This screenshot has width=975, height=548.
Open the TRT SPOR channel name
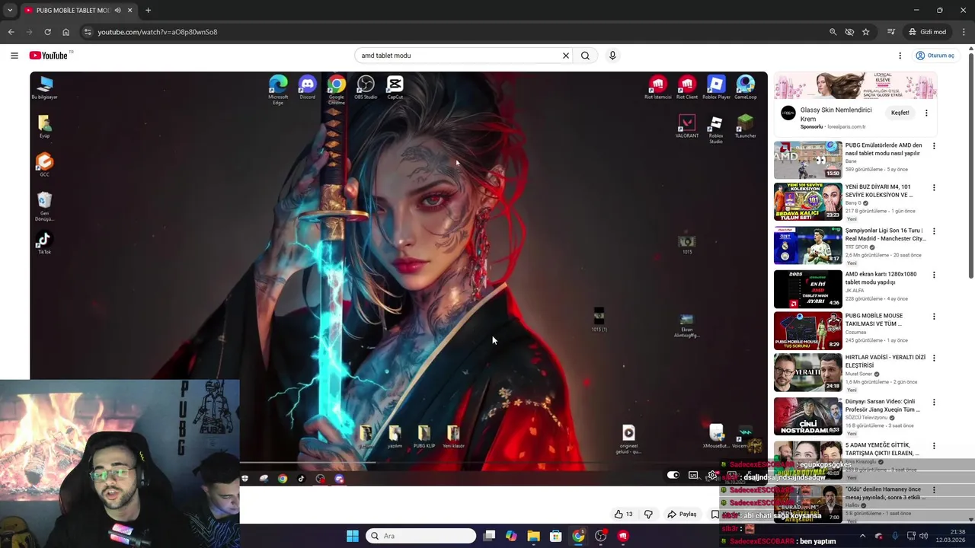click(858, 247)
